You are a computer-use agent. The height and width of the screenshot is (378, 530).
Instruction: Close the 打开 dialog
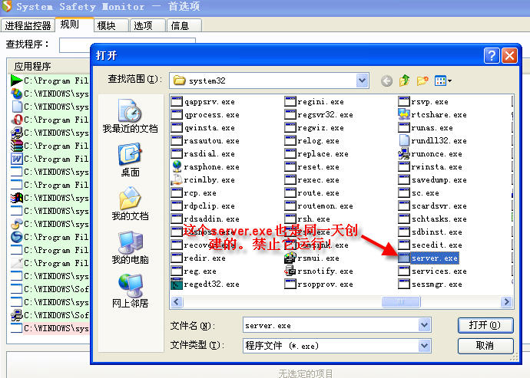point(510,55)
